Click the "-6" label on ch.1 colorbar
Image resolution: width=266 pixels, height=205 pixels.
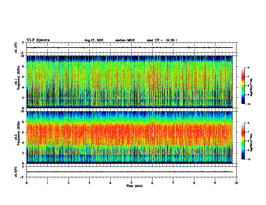[x=248, y=68]
